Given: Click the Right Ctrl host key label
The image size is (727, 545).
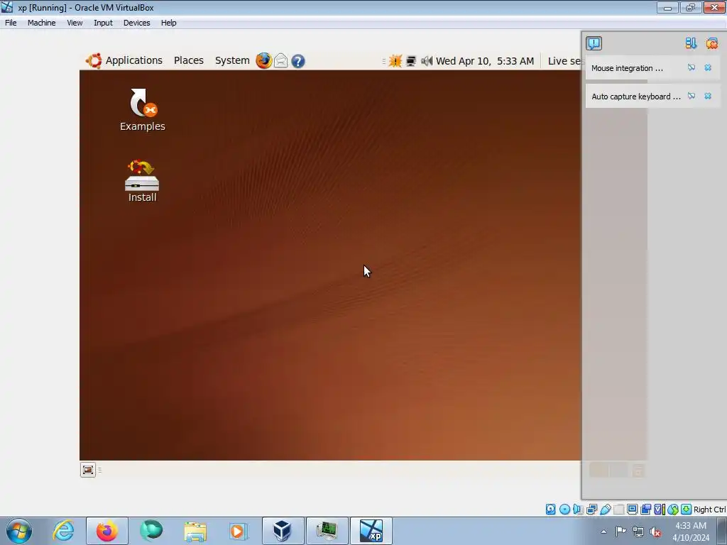Looking at the screenshot, I should pyautogui.click(x=710, y=510).
